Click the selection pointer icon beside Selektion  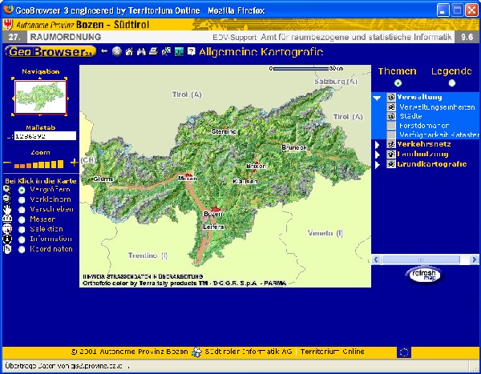6,229
